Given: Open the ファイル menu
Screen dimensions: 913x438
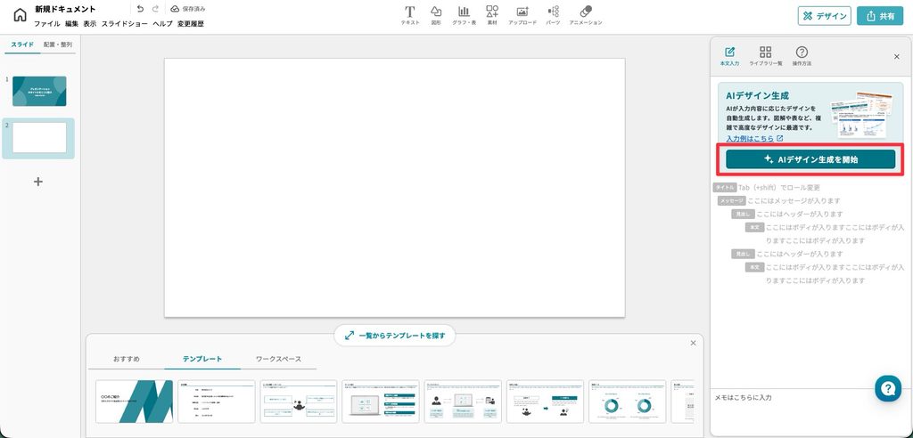Looking at the screenshot, I should click(47, 24).
